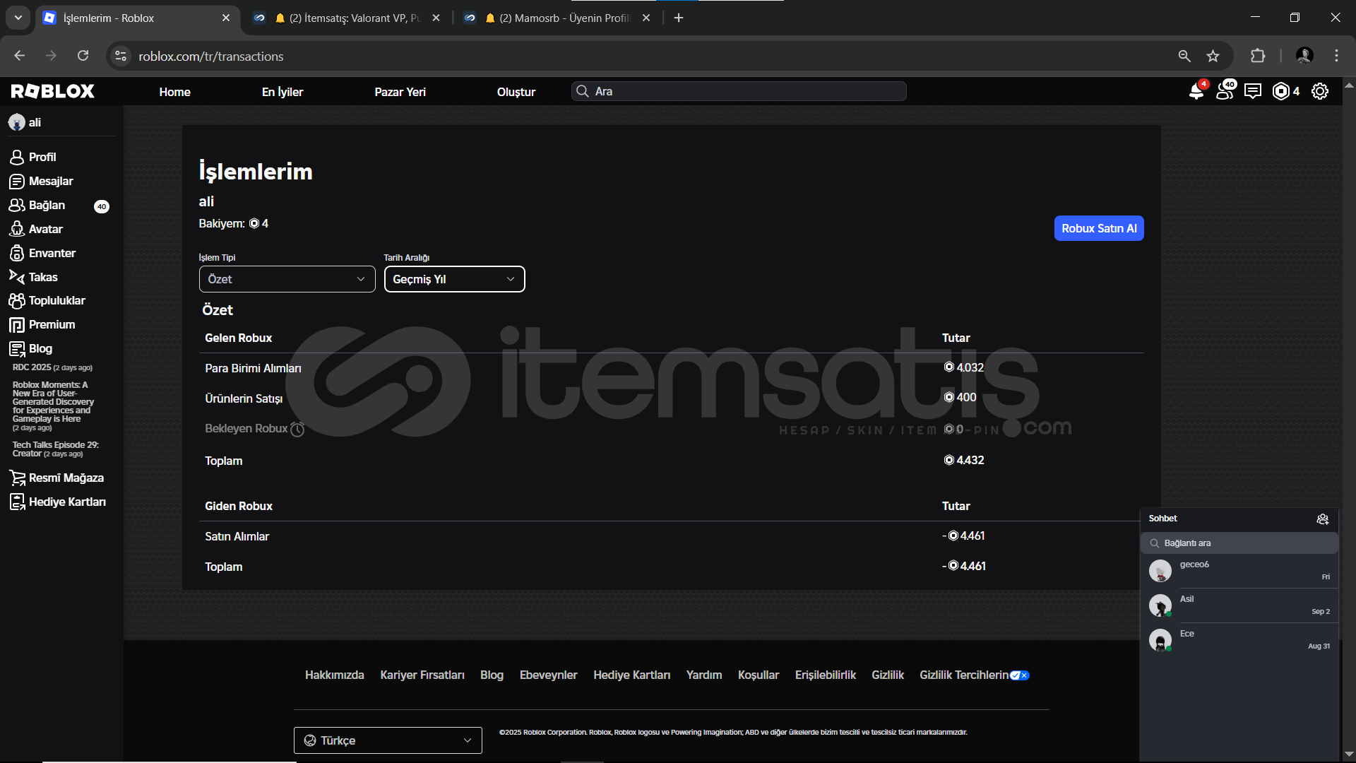
Task: Open Profil from the sidebar
Action: coord(33,157)
